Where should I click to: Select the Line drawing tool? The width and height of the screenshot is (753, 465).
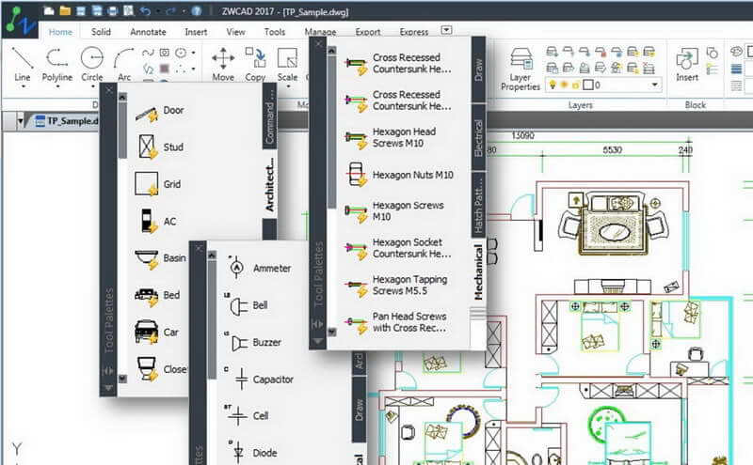pyautogui.click(x=22, y=63)
